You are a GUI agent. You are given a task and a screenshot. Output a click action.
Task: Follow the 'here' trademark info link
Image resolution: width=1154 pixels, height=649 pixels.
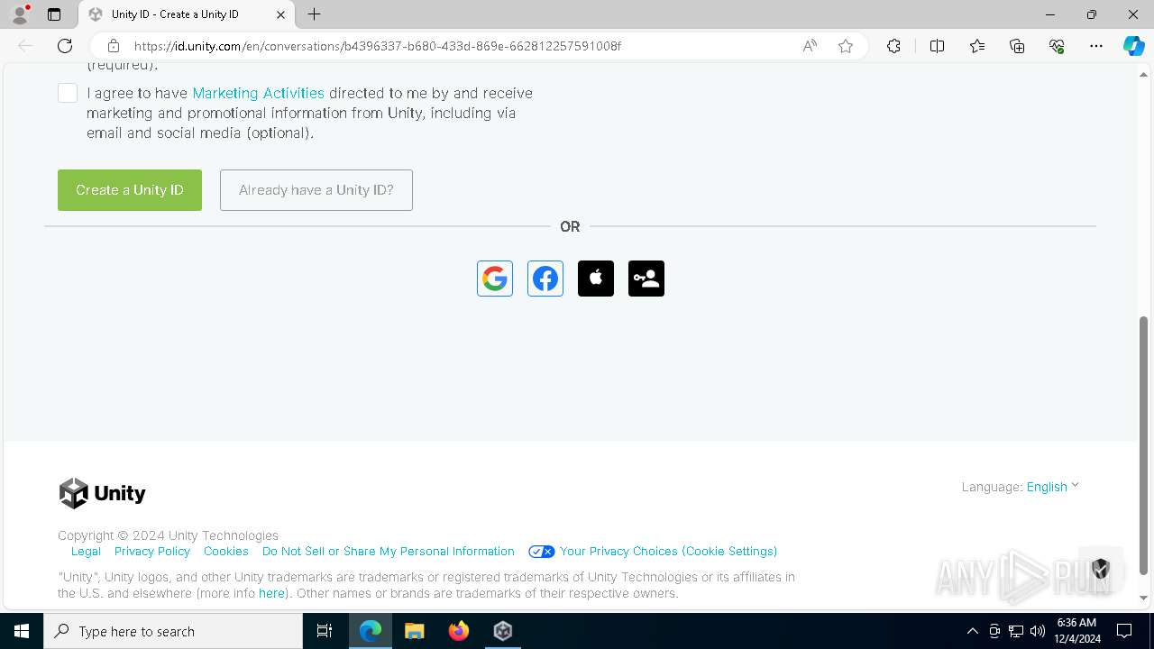[271, 593]
